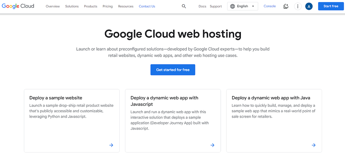Select Contact Us in navigation

coord(147,6)
